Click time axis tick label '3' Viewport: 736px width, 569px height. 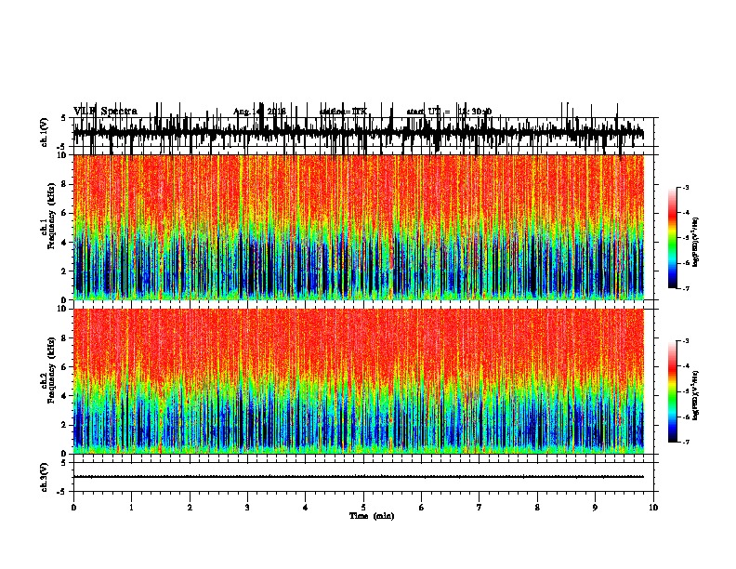coord(247,508)
